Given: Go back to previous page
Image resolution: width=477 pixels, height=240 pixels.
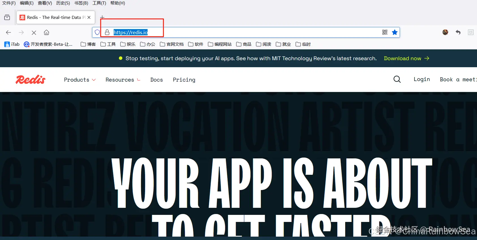Looking at the screenshot, I should pyautogui.click(x=8, y=32).
